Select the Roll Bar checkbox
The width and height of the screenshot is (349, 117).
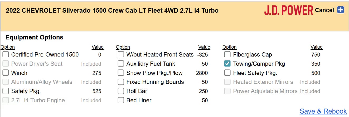(121, 91)
